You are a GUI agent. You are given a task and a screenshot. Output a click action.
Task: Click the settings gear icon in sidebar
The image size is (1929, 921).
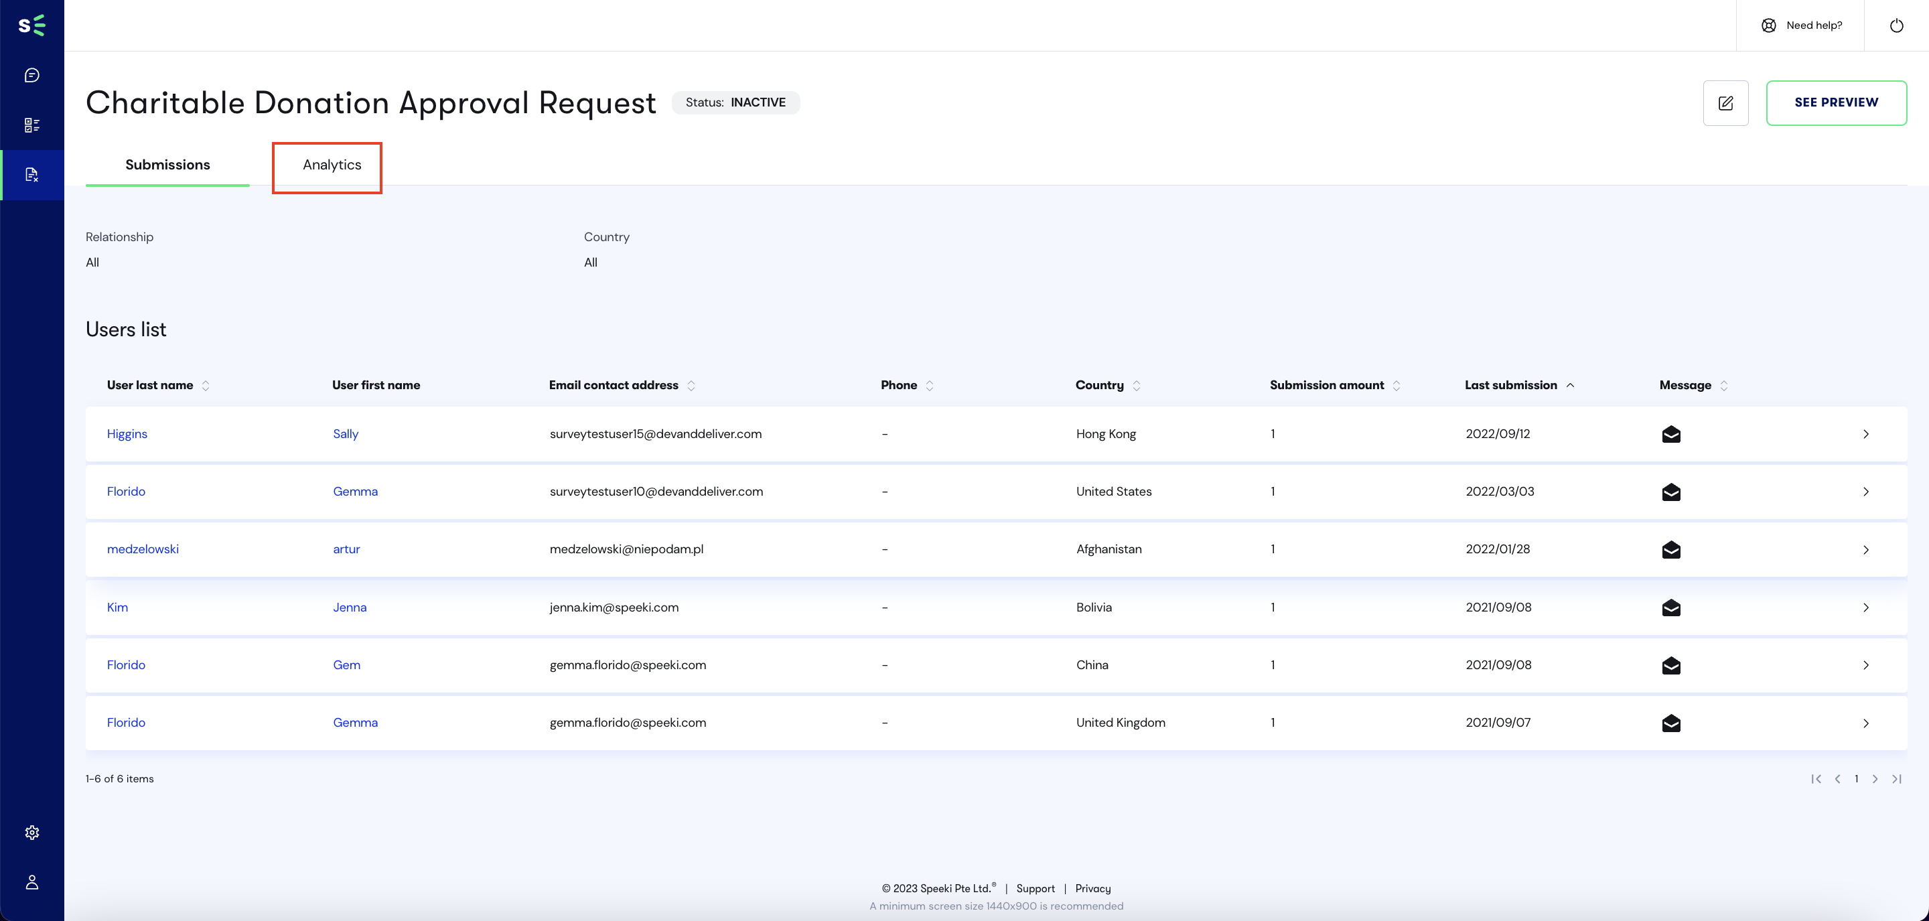[x=32, y=833]
